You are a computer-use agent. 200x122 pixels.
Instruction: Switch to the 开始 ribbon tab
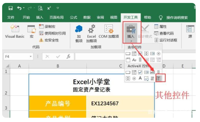[26, 17]
